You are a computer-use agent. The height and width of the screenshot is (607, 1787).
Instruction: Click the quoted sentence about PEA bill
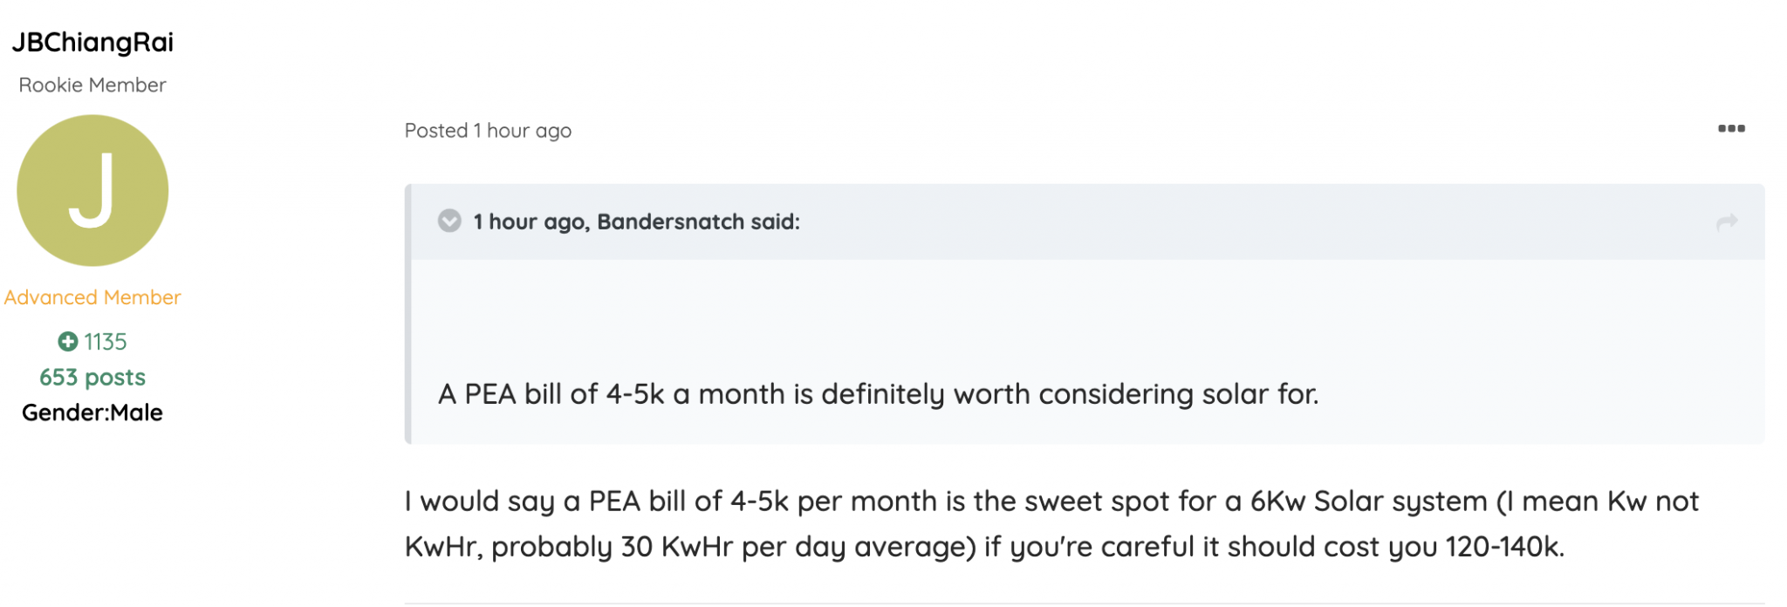click(878, 394)
